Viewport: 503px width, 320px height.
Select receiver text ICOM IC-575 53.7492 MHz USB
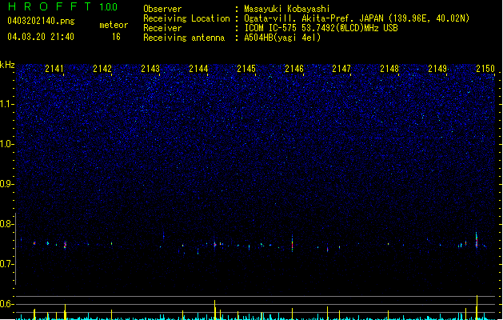(321, 28)
